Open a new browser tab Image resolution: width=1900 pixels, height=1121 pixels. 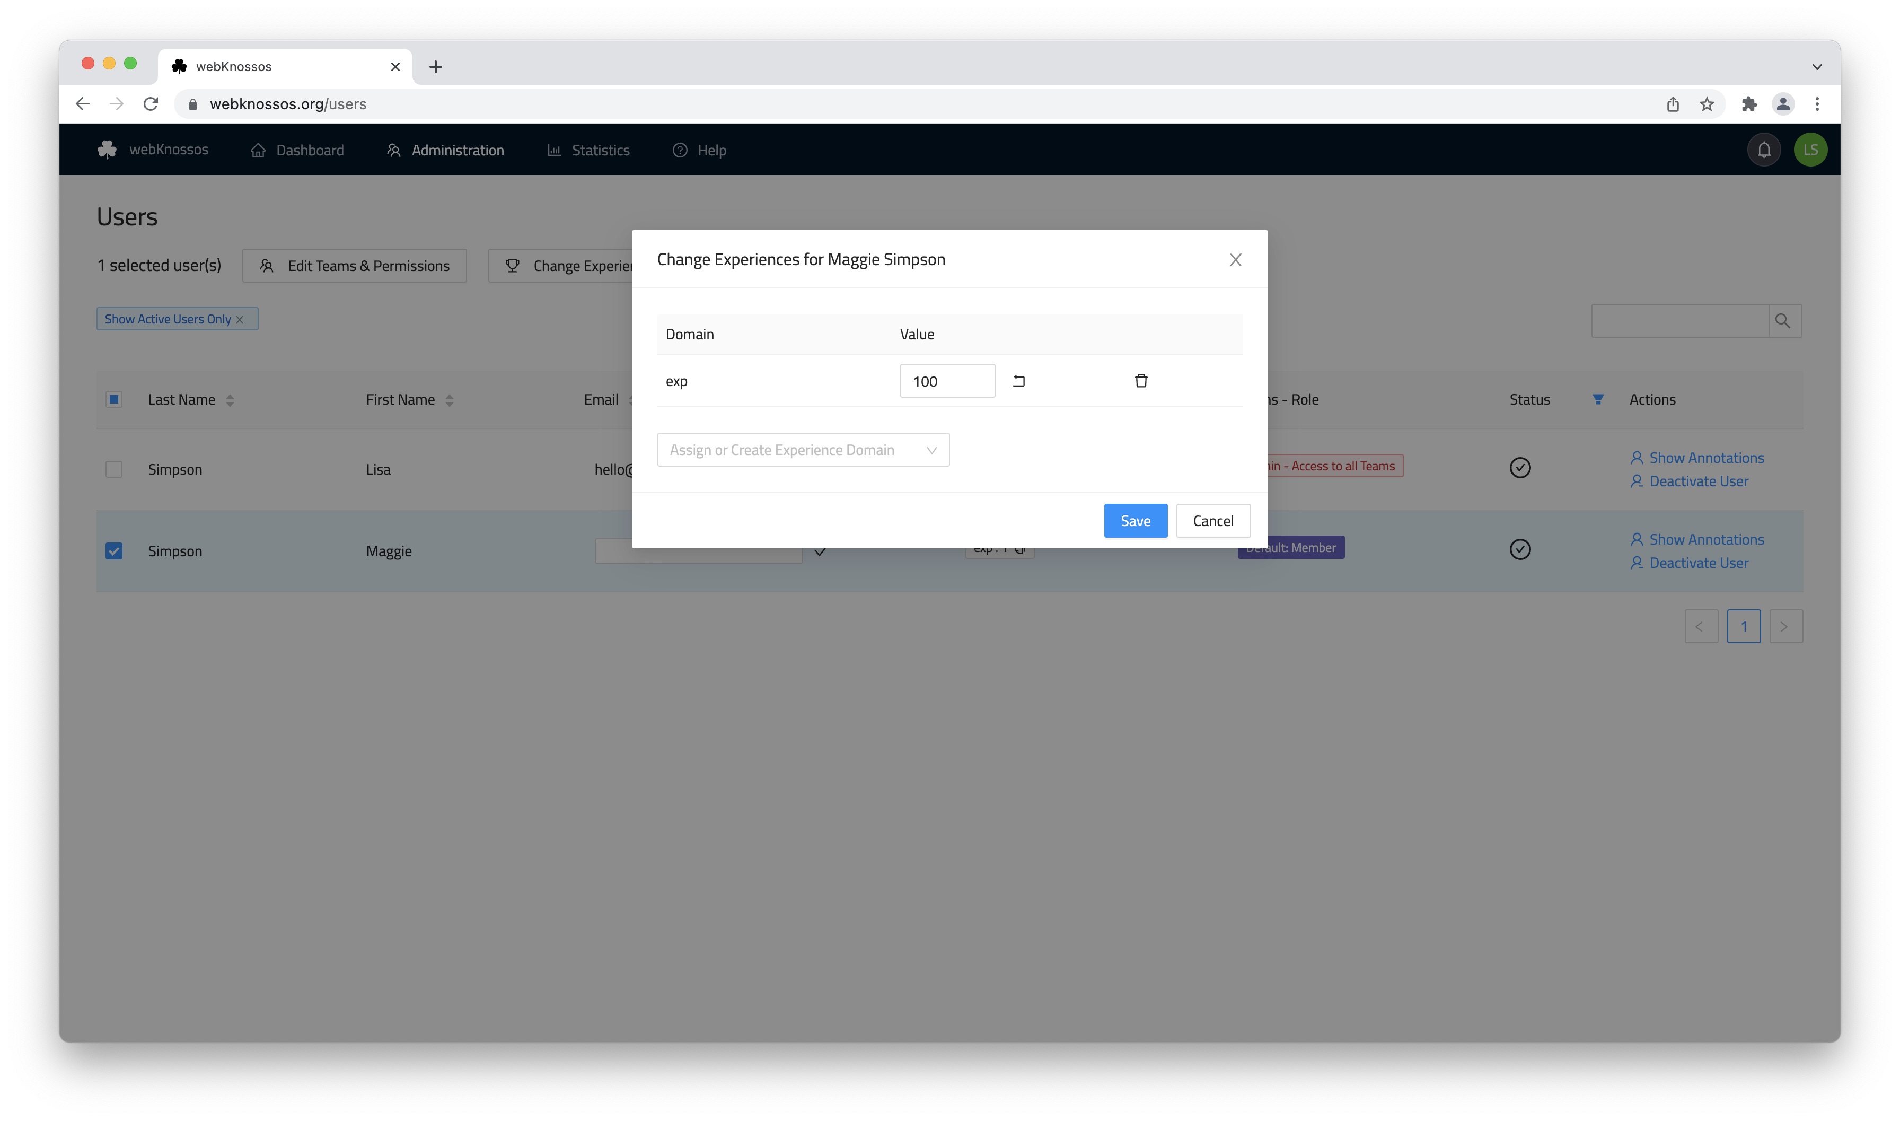click(436, 66)
